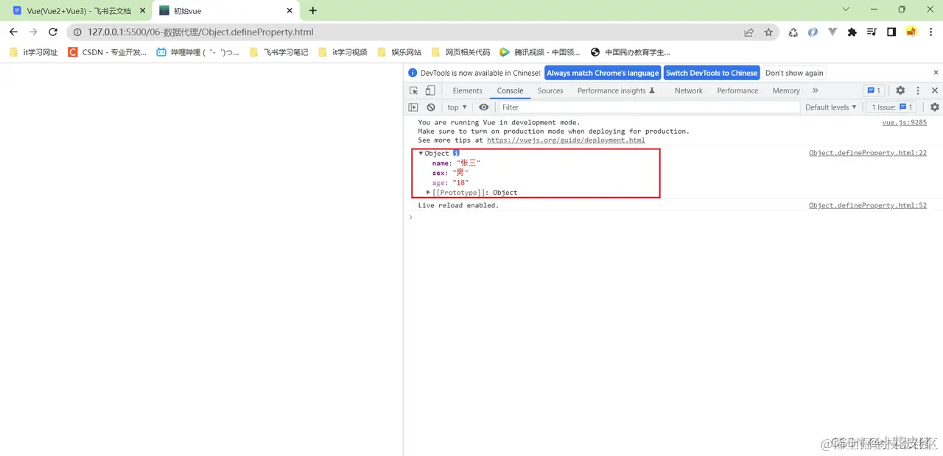Click the recycle-arrows extension icon

point(793,32)
